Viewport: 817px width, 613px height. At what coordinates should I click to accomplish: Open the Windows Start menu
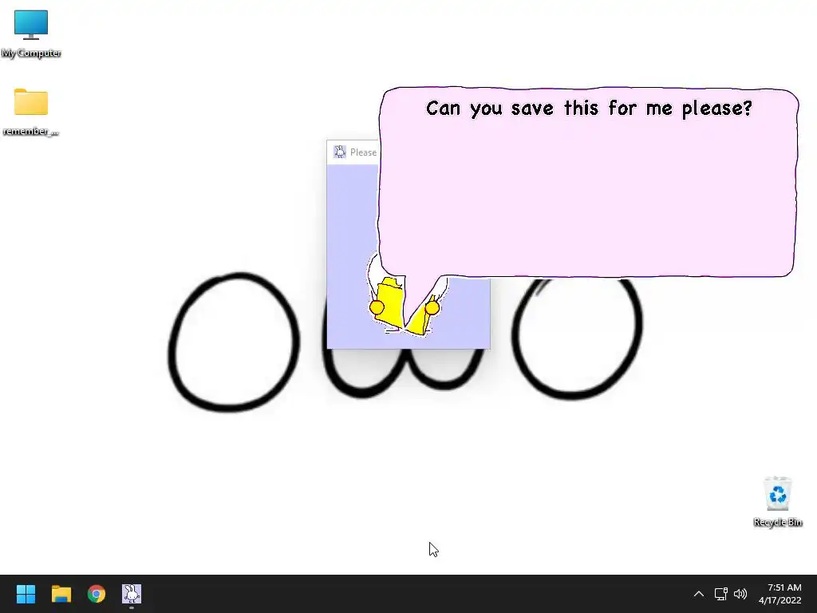tap(26, 594)
